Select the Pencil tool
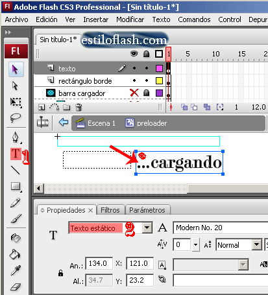 point(16,203)
